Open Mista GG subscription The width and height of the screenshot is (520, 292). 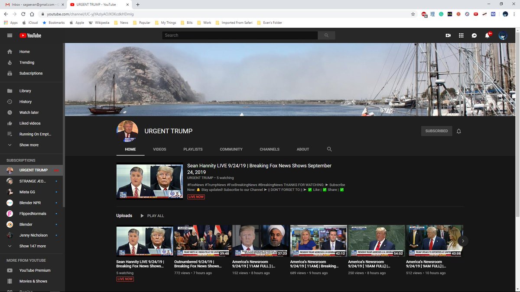[x=32, y=192]
